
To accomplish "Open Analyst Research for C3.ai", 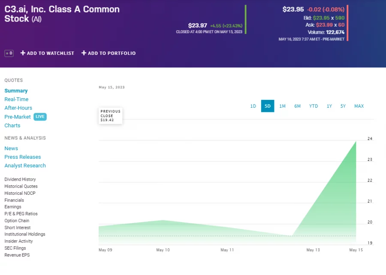I will 25,166.
